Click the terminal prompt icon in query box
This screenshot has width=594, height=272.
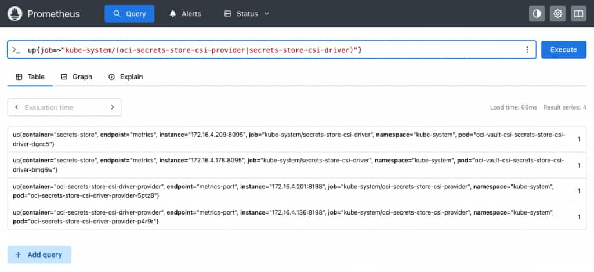16,50
